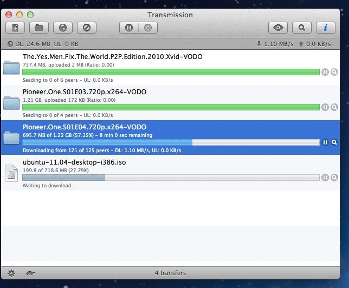Toggle turtle speed limit mode
The height and width of the screenshot is (288, 349).
30,273
